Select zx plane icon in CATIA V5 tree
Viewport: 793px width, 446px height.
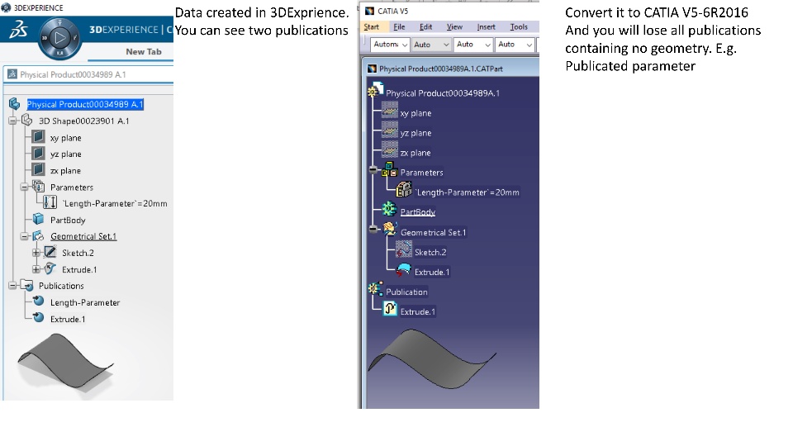coord(389,149)
